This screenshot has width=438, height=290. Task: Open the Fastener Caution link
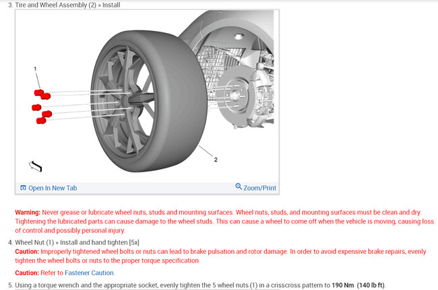tap(89, 273)
